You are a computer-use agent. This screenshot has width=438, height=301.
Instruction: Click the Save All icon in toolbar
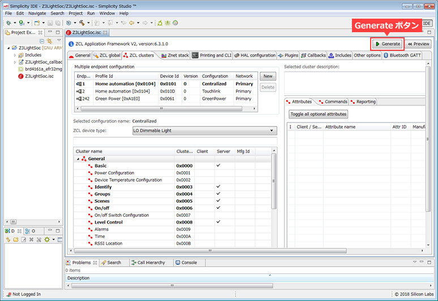[58, 23]
